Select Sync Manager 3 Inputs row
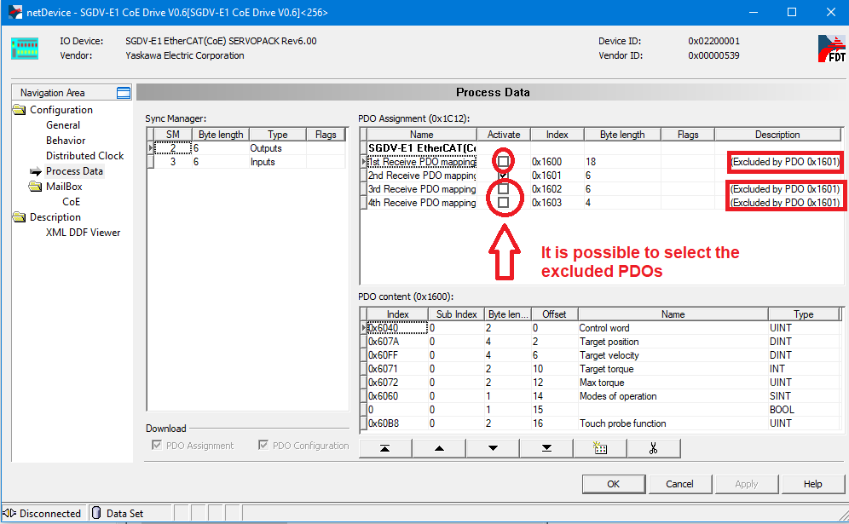The image size is (849, 524). click(247, 162)
